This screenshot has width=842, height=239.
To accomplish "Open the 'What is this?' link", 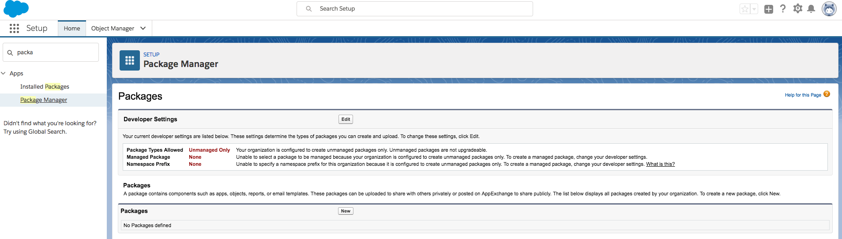I will coord(660,164).
